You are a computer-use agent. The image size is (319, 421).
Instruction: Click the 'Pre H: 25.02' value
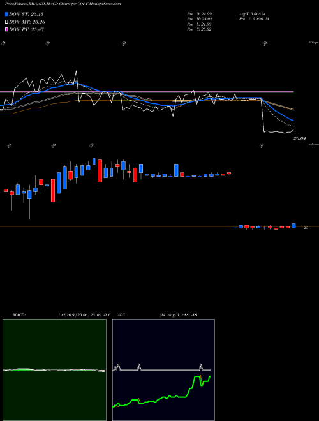point(199,19)
